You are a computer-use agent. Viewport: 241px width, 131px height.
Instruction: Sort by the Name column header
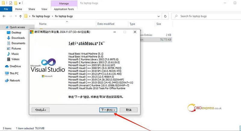[x=43, y=24]
